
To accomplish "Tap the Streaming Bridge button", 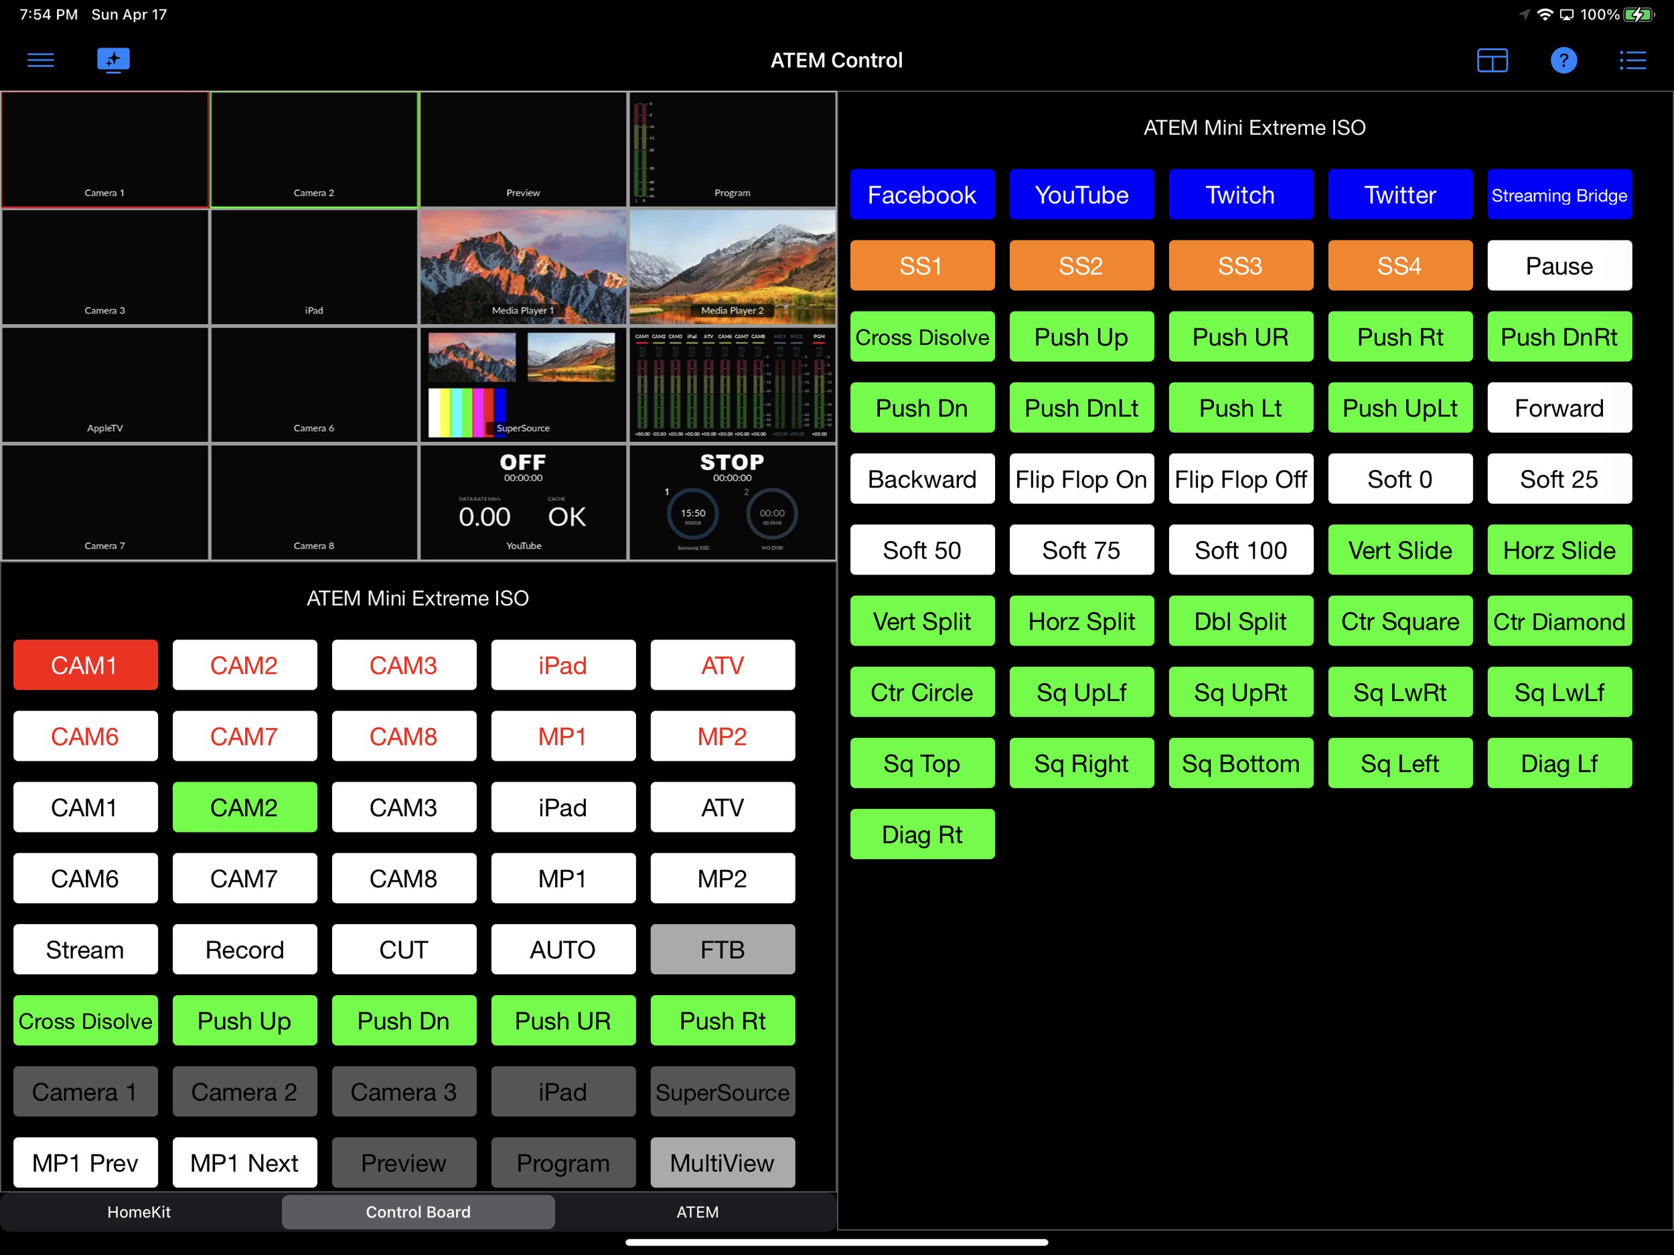I will pos(1559,194).
